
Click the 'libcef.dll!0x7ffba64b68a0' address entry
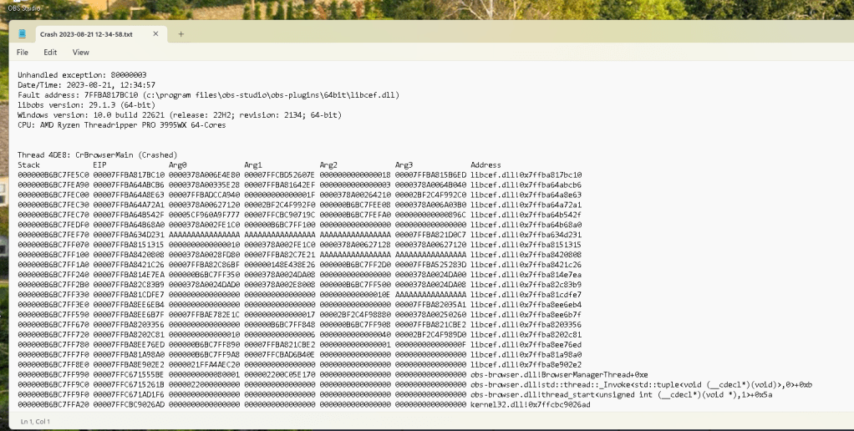526,225
